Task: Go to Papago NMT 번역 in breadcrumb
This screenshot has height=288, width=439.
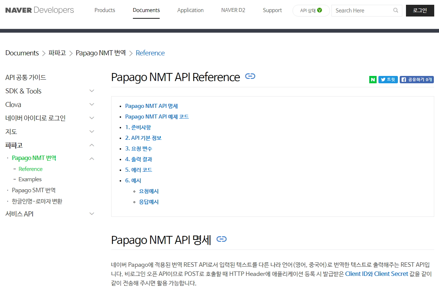Action: pos(101,53)
